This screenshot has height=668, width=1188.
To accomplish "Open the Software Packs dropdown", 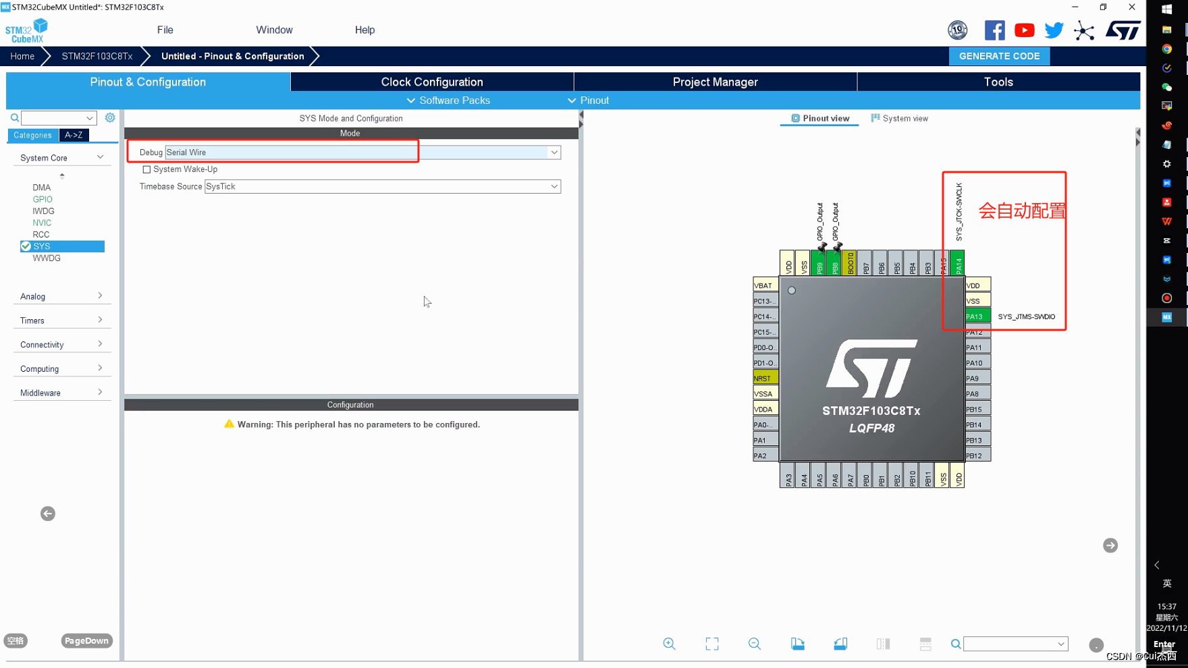I will pyautogui.click(x=448, y=101).
